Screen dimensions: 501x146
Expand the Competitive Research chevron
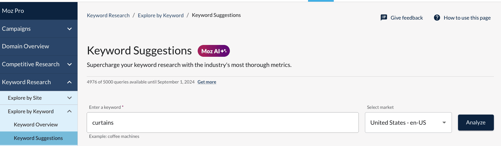(x=69, y=64)
